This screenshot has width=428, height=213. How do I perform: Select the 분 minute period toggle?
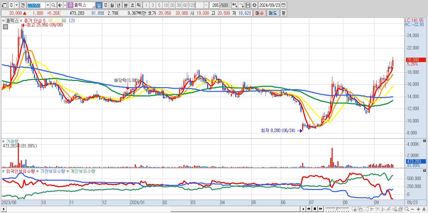coord(126,5)
